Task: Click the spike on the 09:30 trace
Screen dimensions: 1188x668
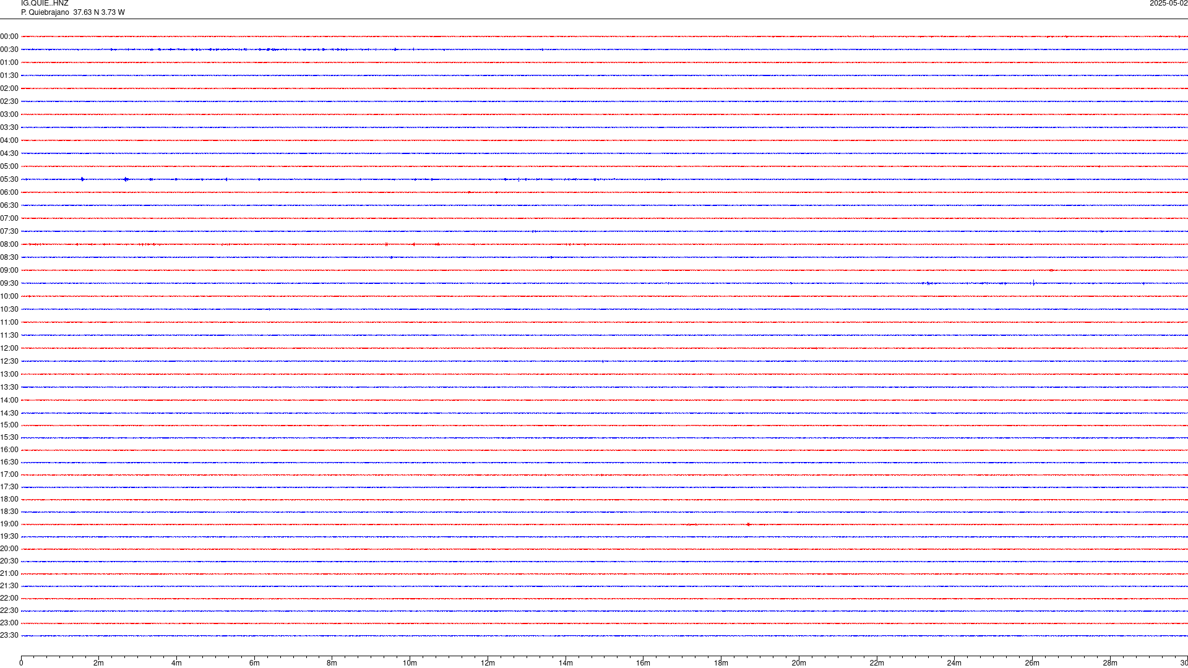Action: [1033, 283]
